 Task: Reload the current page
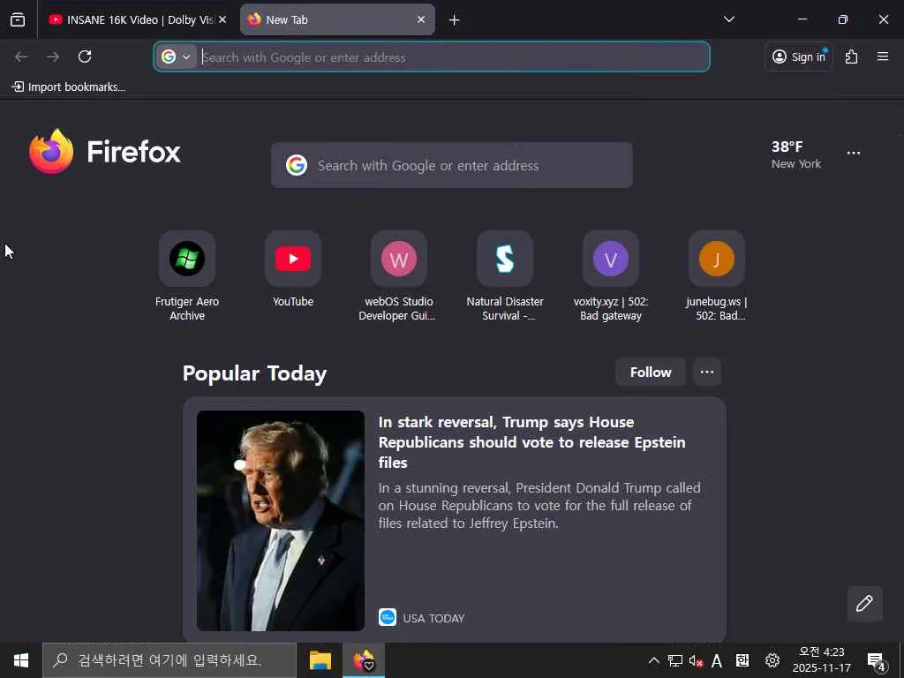click(85, 56)
